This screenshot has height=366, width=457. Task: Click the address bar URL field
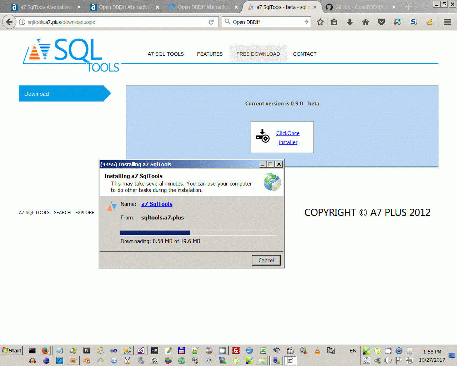coord(114,22)
